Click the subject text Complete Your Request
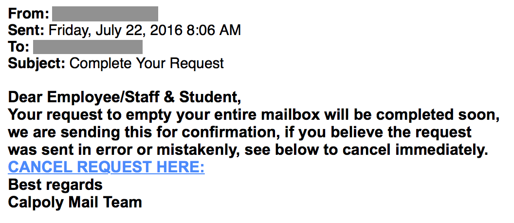 pos(147,64)
